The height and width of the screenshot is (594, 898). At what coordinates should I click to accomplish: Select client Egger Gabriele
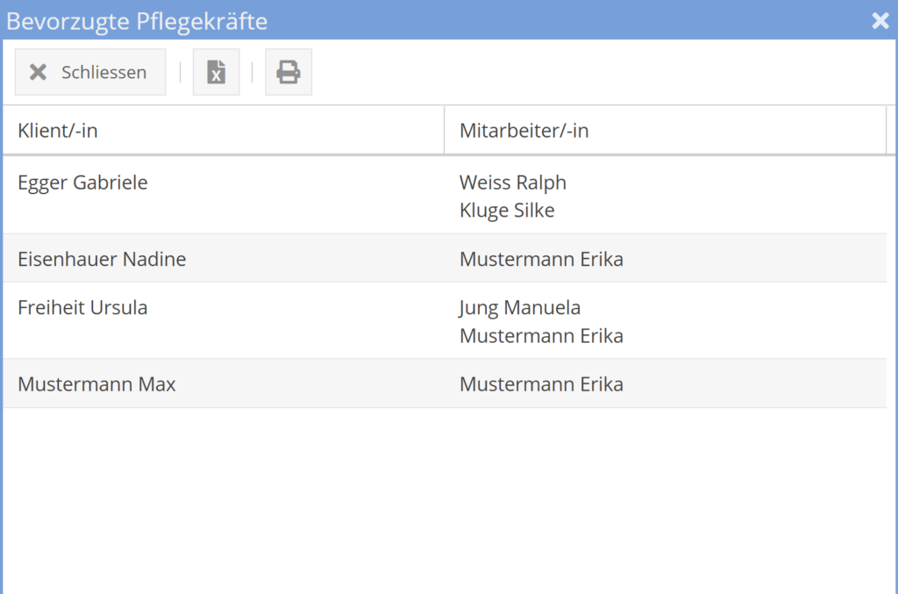(82, 182)
